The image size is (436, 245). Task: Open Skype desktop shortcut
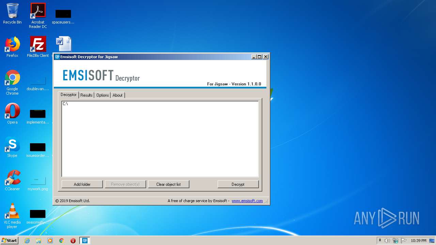click(12, 147)
